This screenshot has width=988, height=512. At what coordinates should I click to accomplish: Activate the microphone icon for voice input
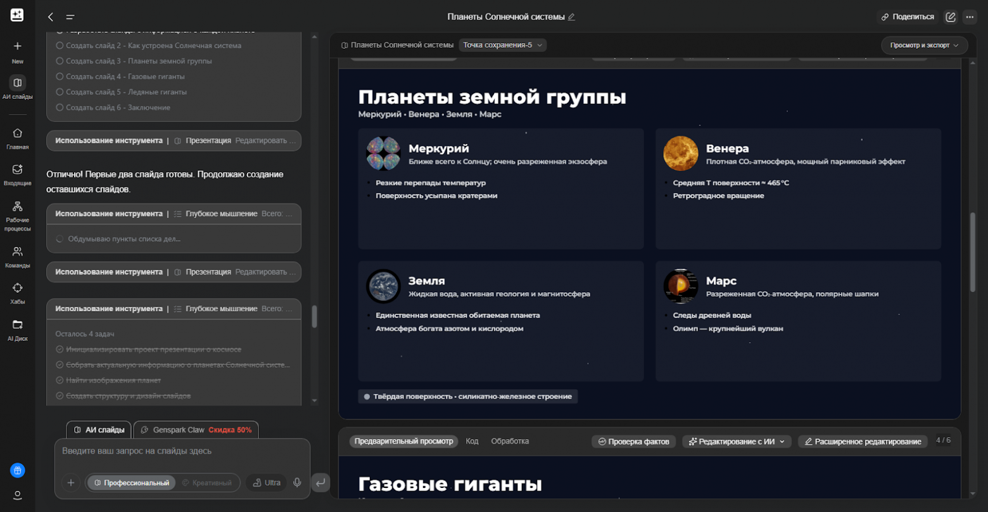[x=298, y=482]
